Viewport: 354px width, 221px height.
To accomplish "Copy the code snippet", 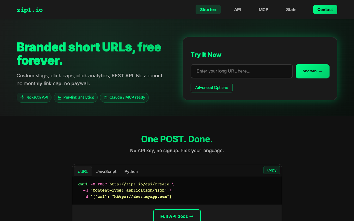I will coord(272,170).
